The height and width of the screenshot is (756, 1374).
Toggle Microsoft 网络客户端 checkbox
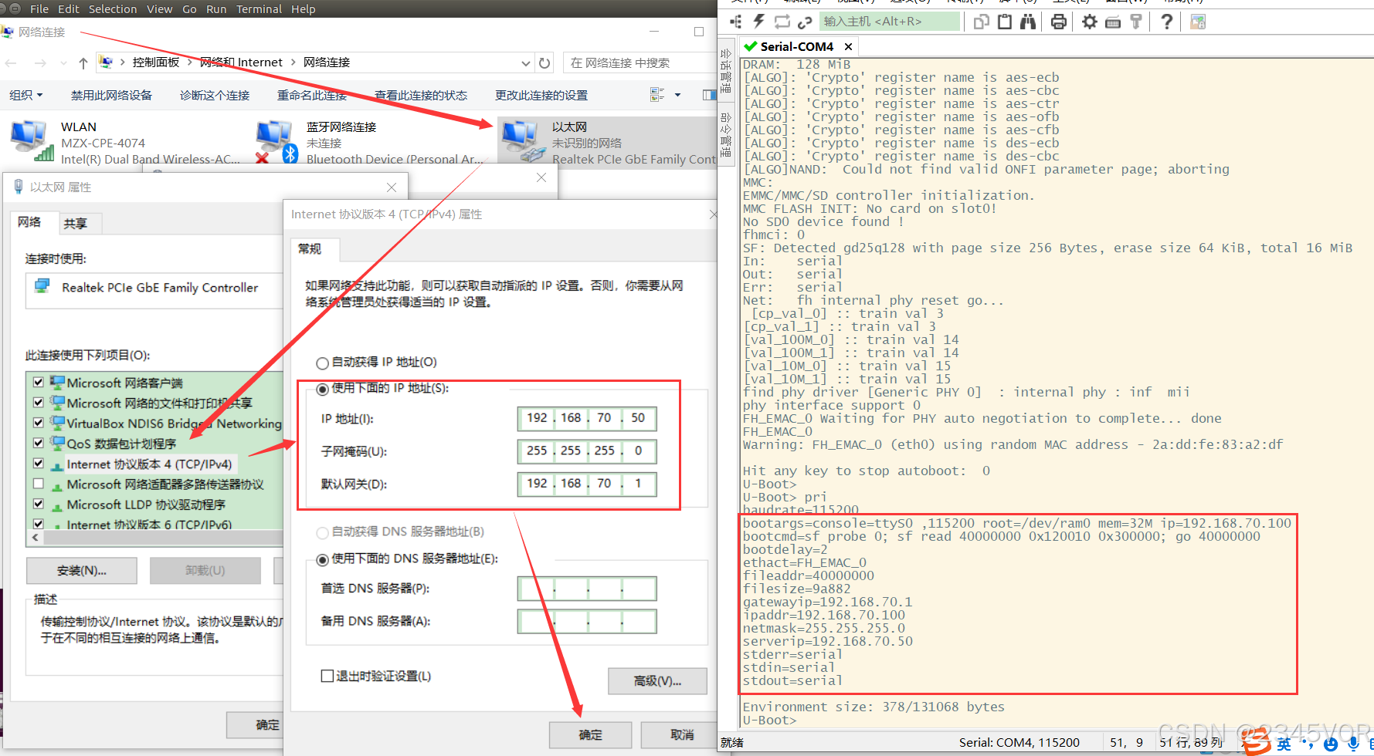(x=38, y=382)
